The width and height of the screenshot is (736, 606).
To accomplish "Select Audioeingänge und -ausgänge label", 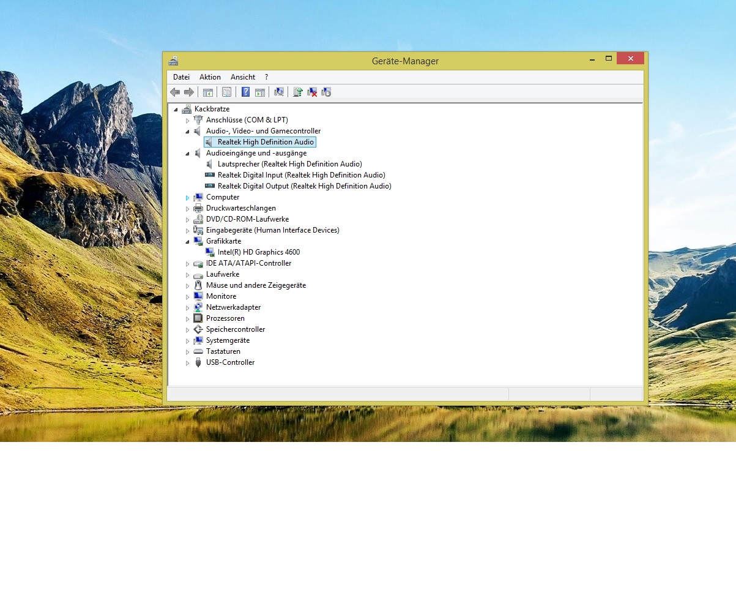I will (256, 153).
